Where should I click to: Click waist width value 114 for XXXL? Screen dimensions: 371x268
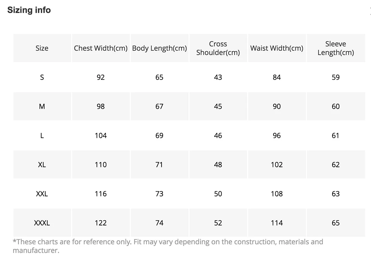click(x=277, y=223)
